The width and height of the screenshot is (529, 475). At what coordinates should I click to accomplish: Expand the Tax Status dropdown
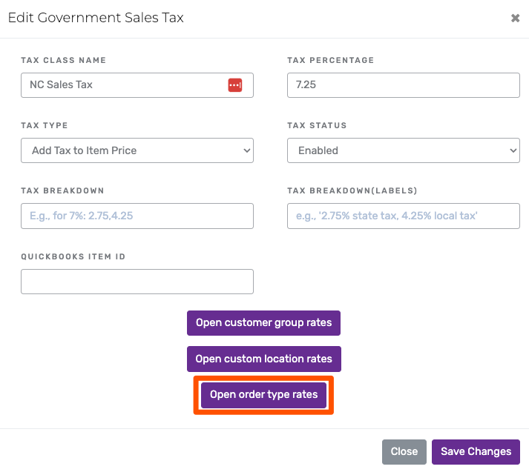click(403, 150)
